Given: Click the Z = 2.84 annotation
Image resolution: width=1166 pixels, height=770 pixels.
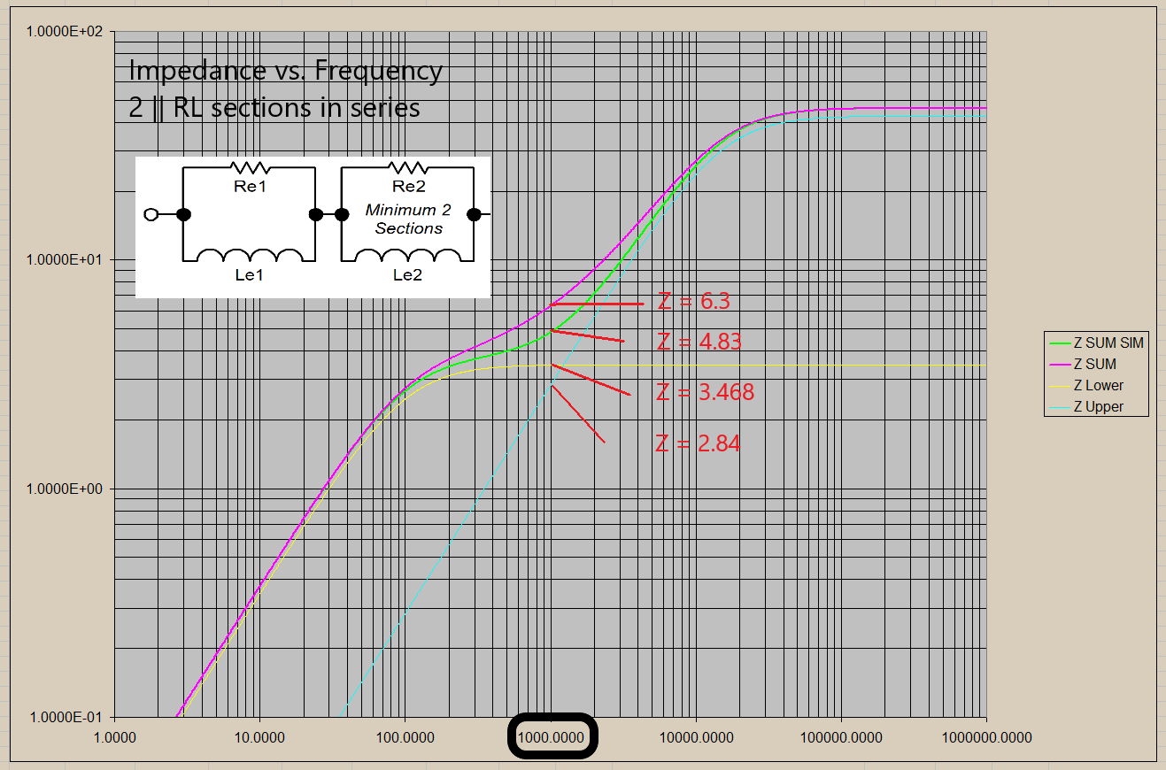Looking at the screenshot, I should pos(699,443).
